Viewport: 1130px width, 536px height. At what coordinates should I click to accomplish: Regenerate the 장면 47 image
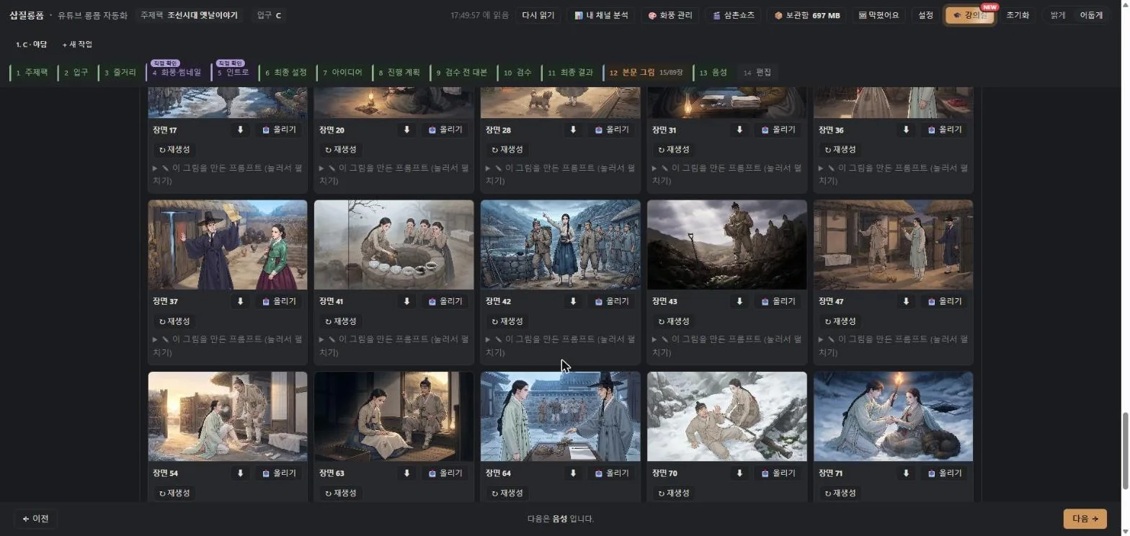pyautogui.click(x=840, y=321)
